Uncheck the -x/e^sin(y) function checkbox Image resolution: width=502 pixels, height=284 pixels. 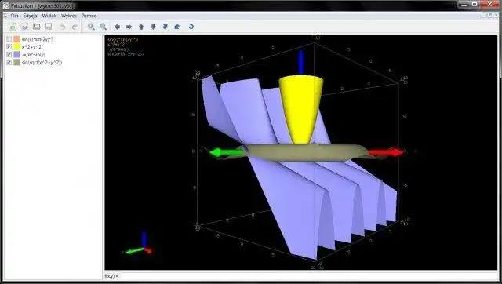point(9,54)
